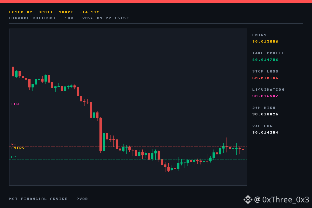Click the 10X leverage label
Image resolution: width=312 pixels, height=208 pixels.
[69, 18]
